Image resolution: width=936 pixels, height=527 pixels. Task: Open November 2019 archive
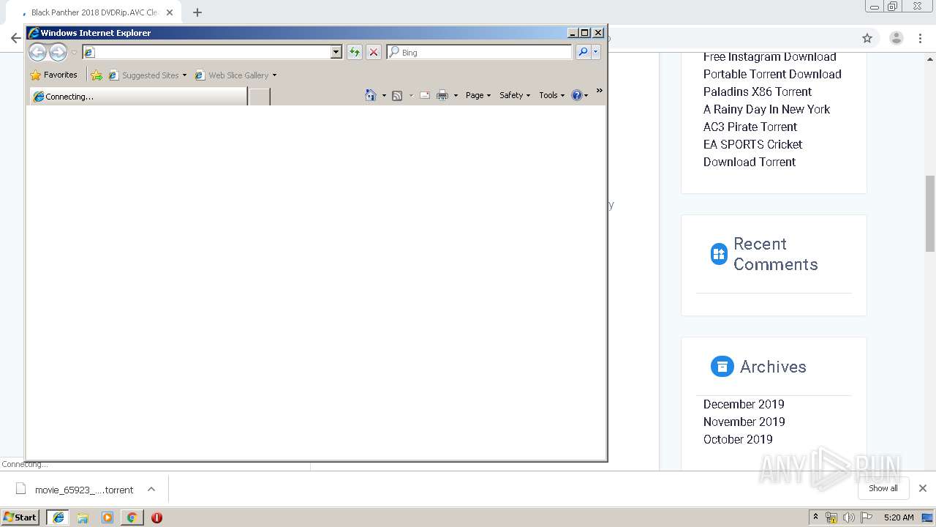(x=744, y=422)
